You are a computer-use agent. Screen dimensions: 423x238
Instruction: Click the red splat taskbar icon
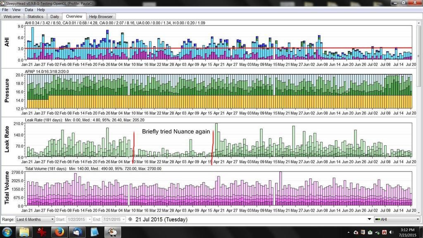(41, 232)
